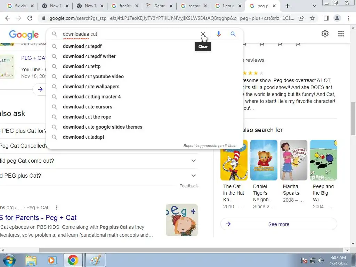Open the Martha Speaks show card
The width and height of the screenshot is (356, 267).
pos(293,171)
